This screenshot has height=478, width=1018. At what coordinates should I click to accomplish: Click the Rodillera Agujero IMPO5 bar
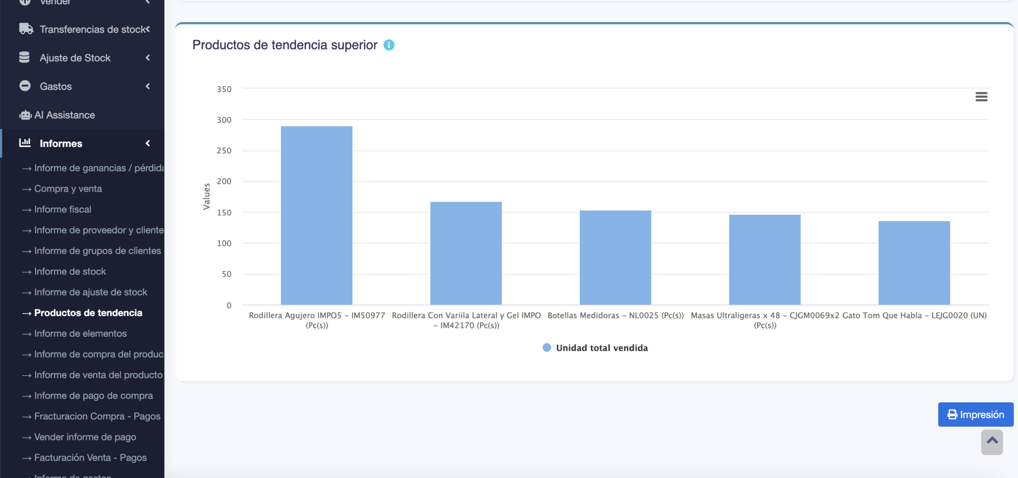(317, 216)
